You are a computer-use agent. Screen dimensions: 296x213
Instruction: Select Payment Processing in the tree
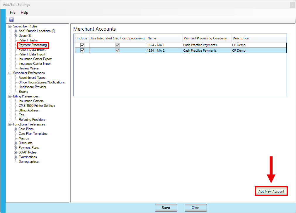33,45
